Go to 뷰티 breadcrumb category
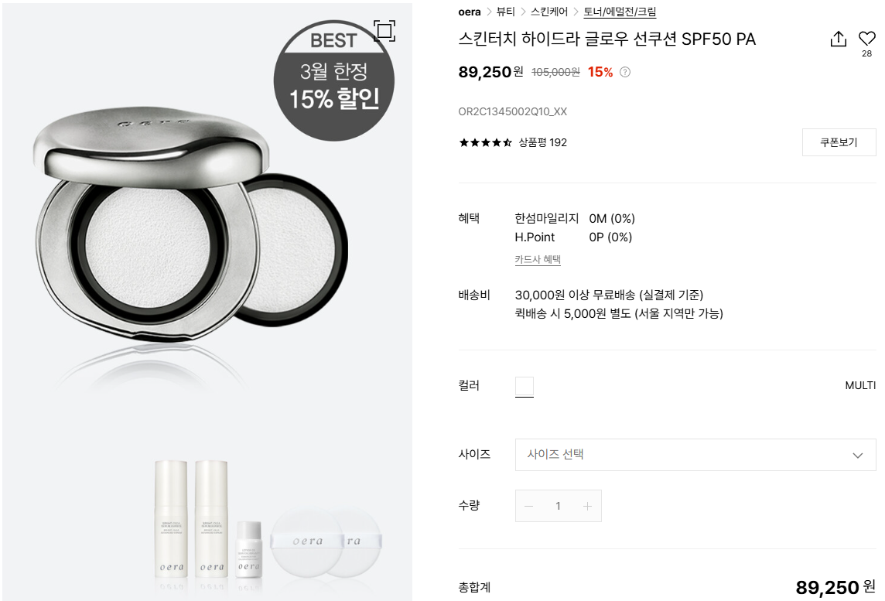Image resolution: width=885 pixels, height=601 pixels. [506, 12]
